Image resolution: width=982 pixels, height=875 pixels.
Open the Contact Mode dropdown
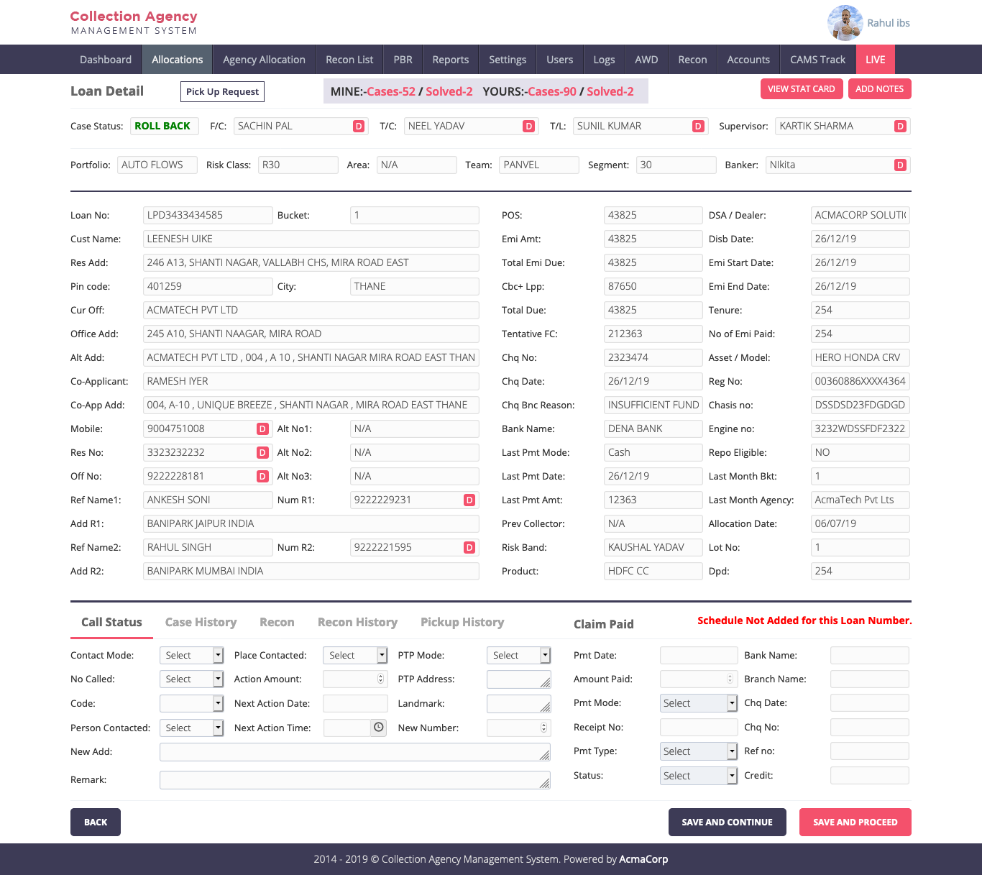tap(191, 656)
